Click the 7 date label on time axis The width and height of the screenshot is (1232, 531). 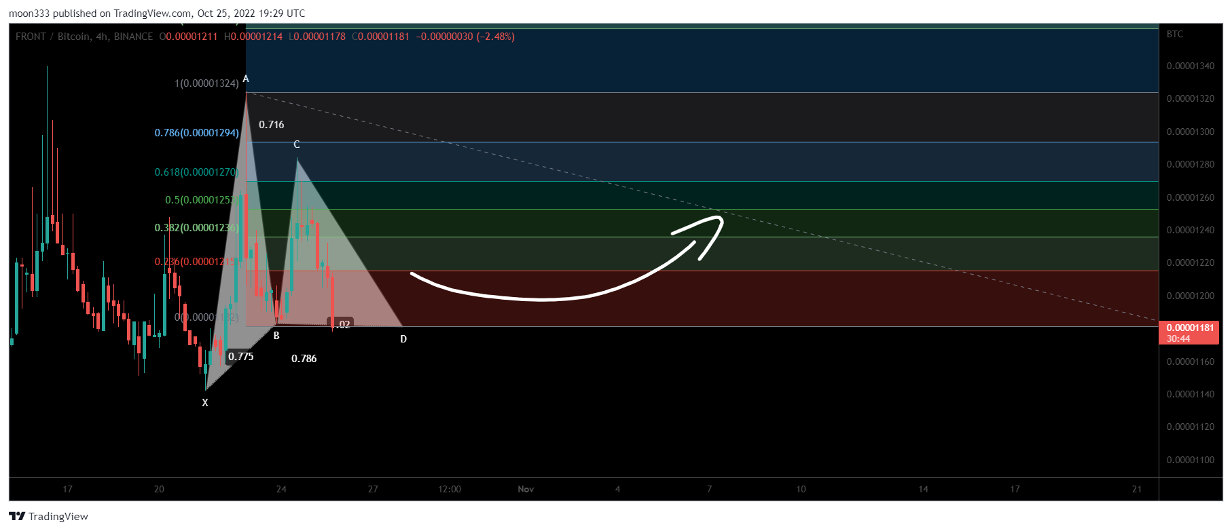coord(710,489)
